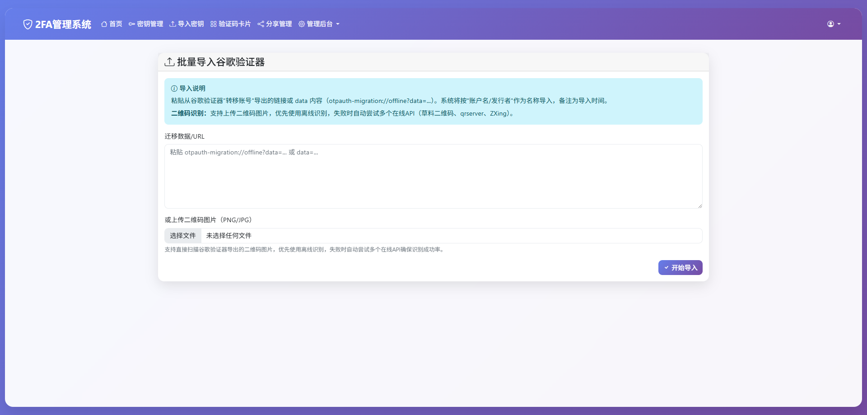Navigate to 分享管理 page
867x415 pixels.
click(x=274, y=24)
